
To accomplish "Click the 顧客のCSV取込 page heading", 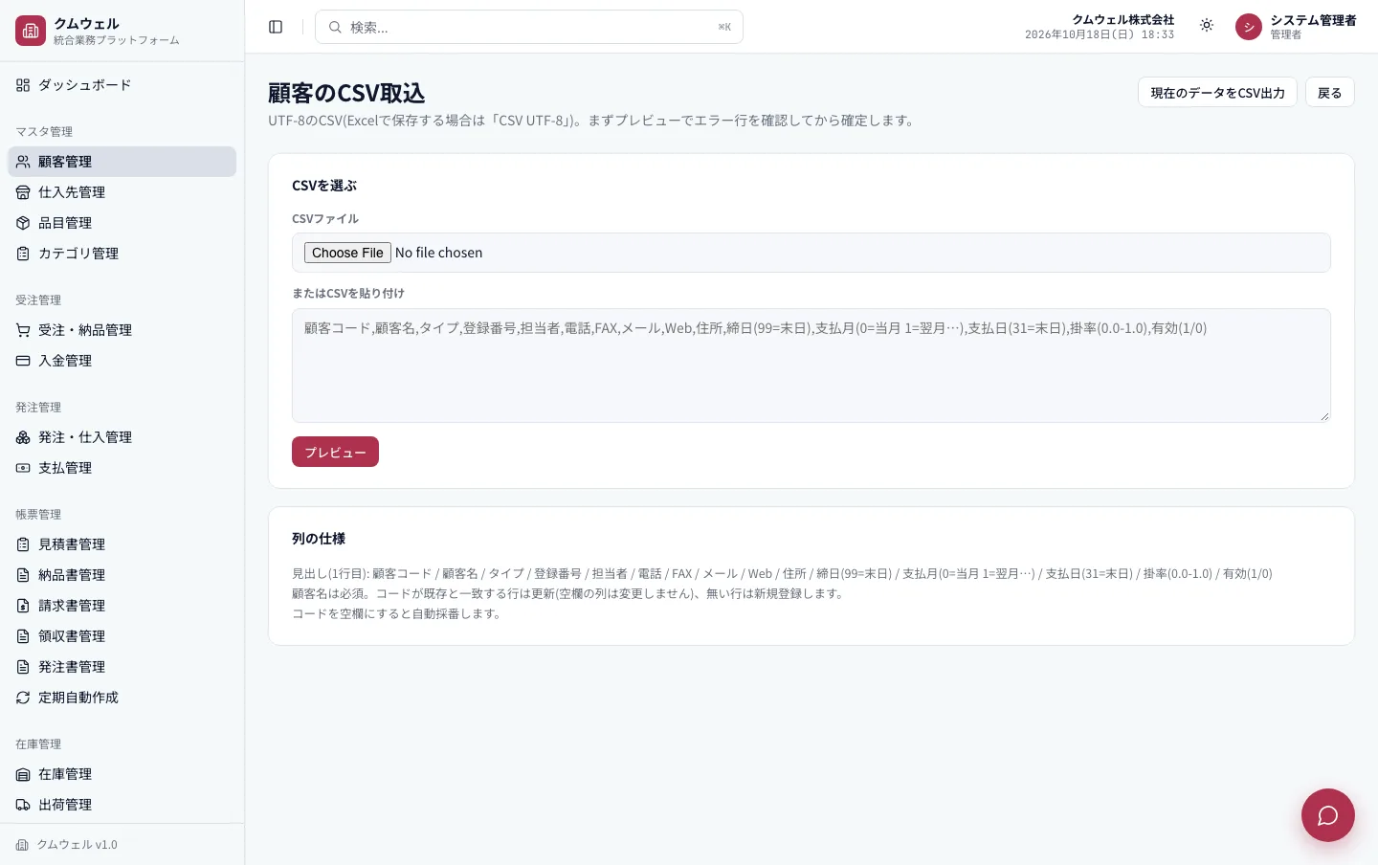I will [x=346, y=93].
